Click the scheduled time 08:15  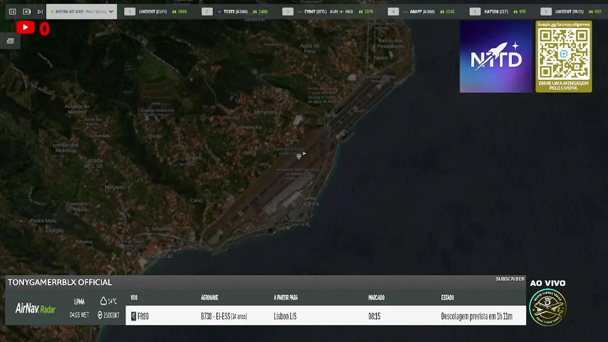[374, 316]
